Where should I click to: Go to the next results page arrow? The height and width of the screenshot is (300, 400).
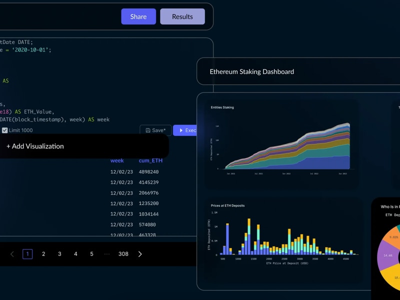[x=140, y=254]
